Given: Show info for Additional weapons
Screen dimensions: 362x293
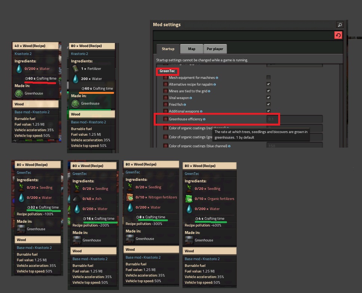Looking at the screenshot, I should (201, 111).
